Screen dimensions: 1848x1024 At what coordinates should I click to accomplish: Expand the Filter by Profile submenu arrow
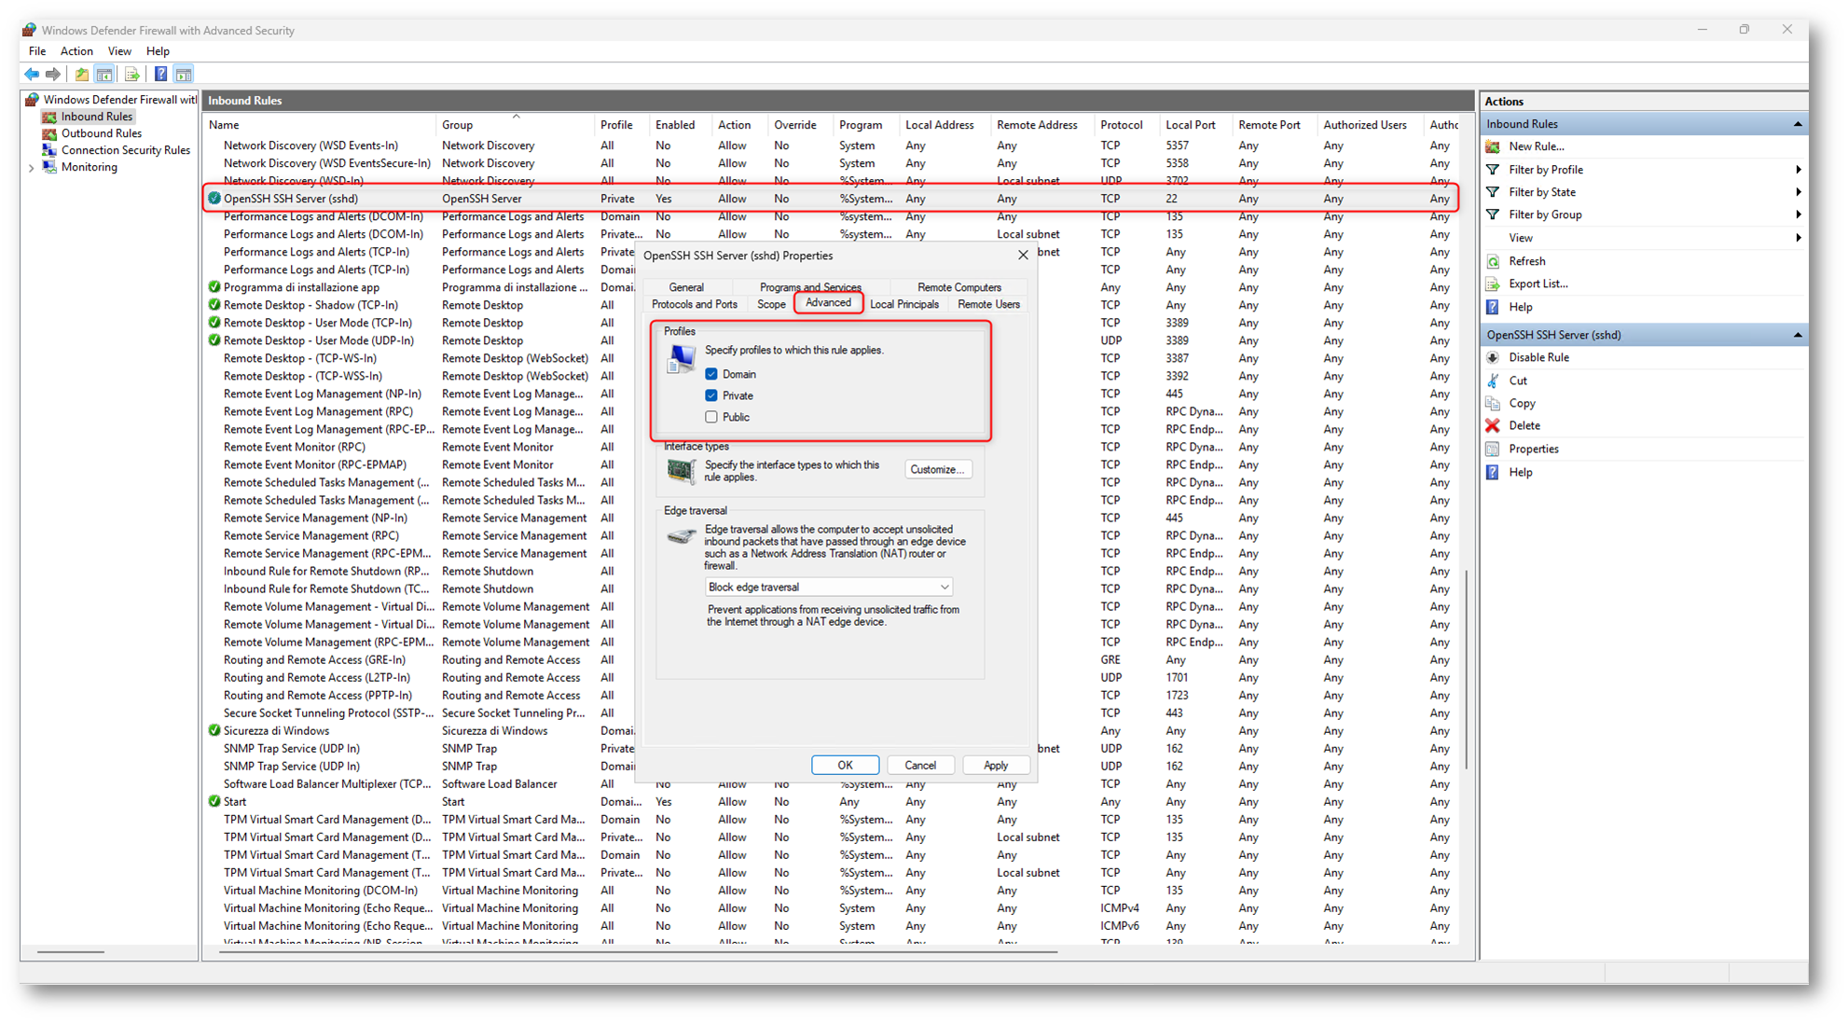[x=1798, y=170]
